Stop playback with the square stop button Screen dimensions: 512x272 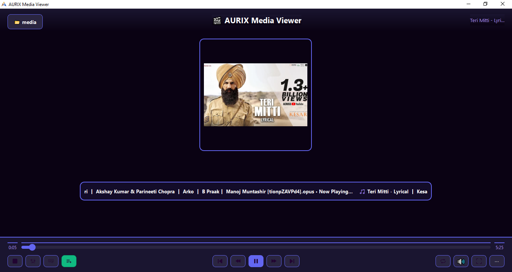[x=15, y=261]
